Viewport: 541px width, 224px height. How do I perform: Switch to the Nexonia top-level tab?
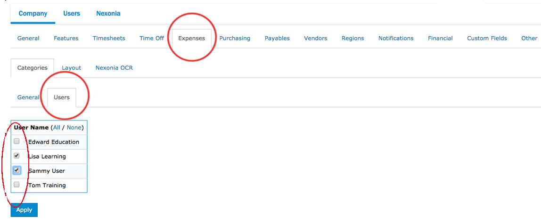[x=108, y=14]
